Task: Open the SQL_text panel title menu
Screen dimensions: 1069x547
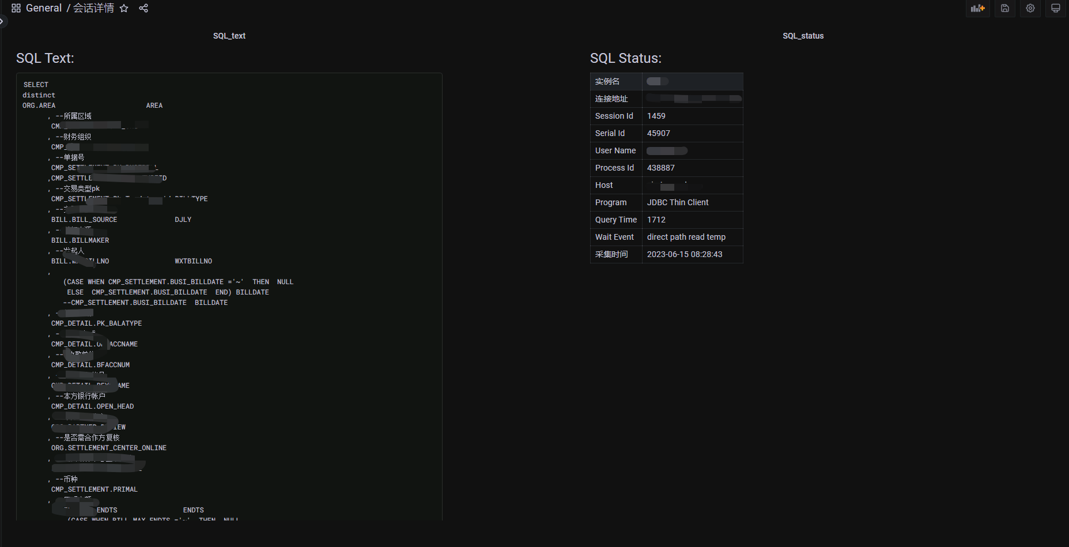Action: point(229,36)
